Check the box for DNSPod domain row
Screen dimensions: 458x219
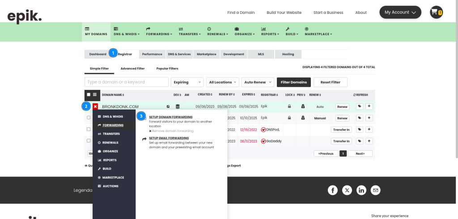(x=89, y=129)
